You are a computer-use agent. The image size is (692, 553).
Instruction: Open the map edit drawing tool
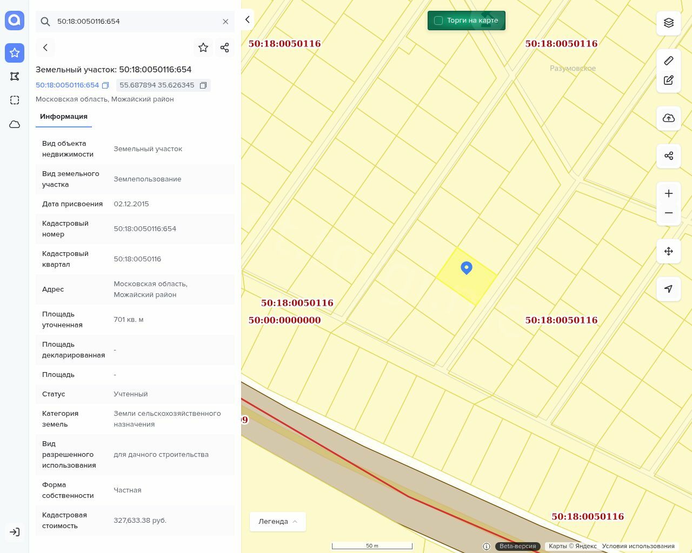click(x=669, y=80)
